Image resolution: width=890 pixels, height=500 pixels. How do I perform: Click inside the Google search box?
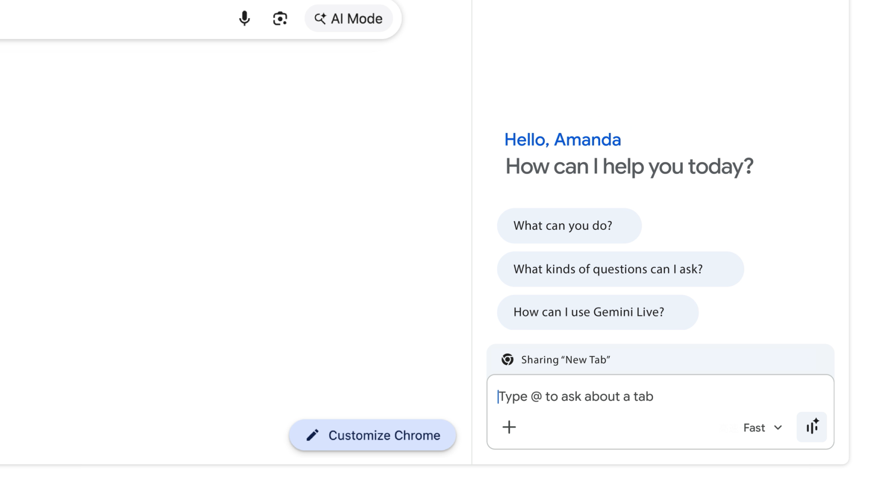pyautogui.click(x=116, y=19)
